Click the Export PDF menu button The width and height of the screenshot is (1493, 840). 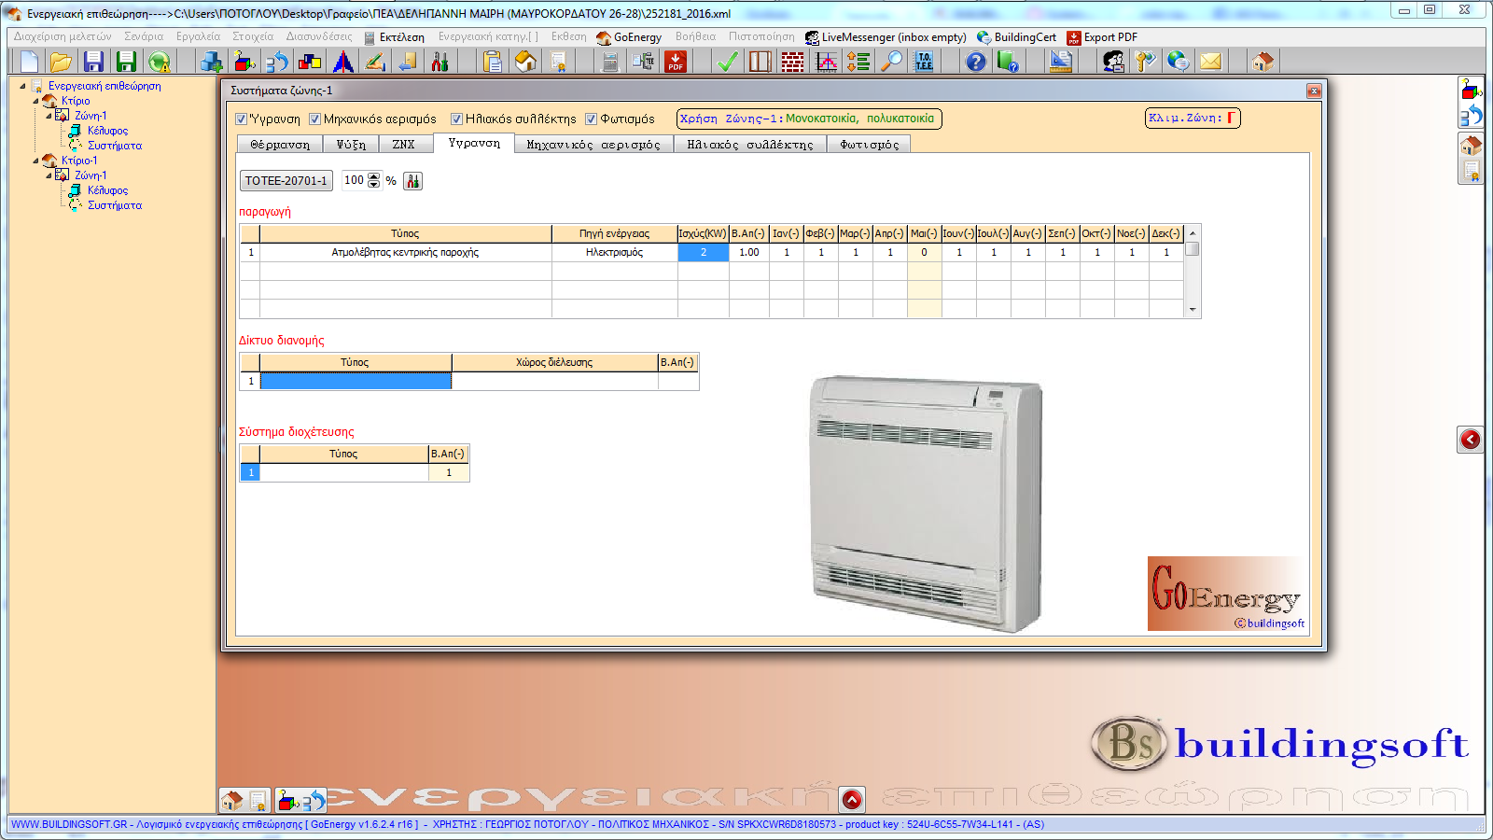point(1102,37)
